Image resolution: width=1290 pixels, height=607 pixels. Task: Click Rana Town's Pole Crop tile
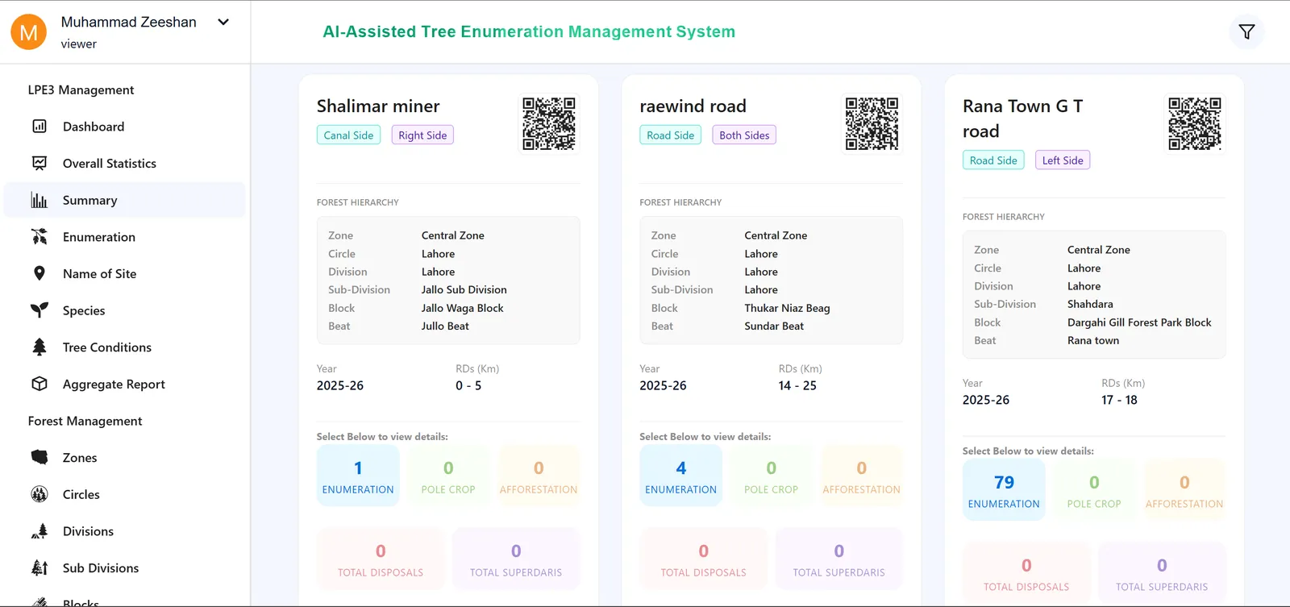tap(1094, 490)
